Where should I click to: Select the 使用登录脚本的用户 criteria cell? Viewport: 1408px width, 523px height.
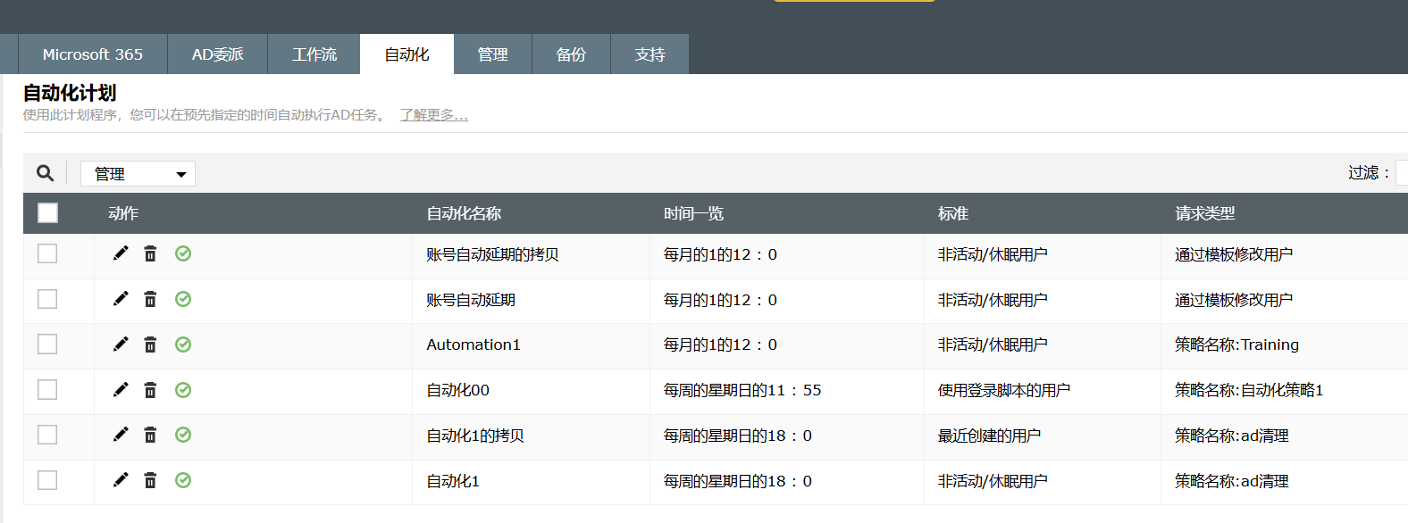[1003, 390]
